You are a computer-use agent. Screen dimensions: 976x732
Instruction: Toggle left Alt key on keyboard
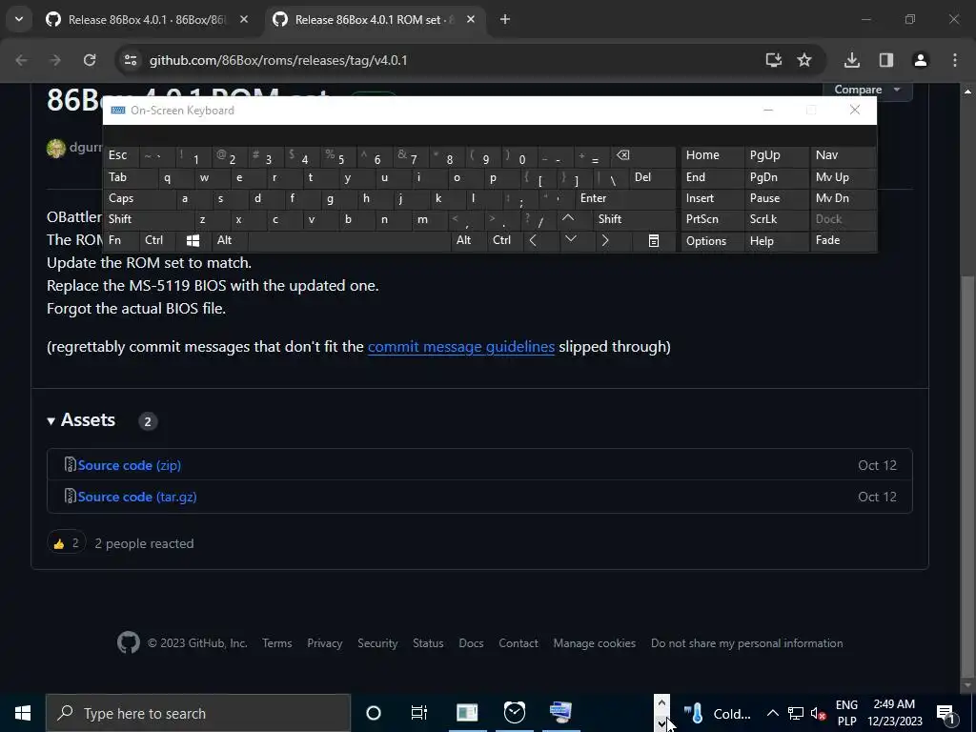pyautogui.click(x=231, y=240)
